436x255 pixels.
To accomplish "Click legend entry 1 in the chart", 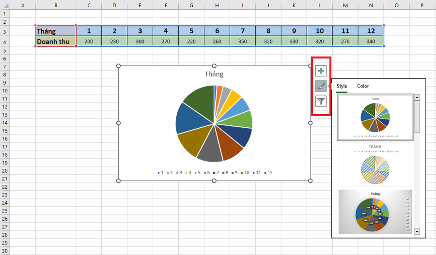I will click(161, 173).
